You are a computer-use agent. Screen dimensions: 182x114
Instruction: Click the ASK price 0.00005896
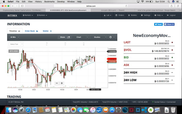tap(162, 66)
